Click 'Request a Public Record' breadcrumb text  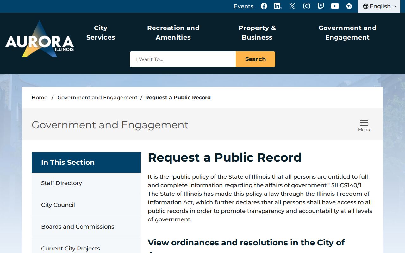click(178, 97)
